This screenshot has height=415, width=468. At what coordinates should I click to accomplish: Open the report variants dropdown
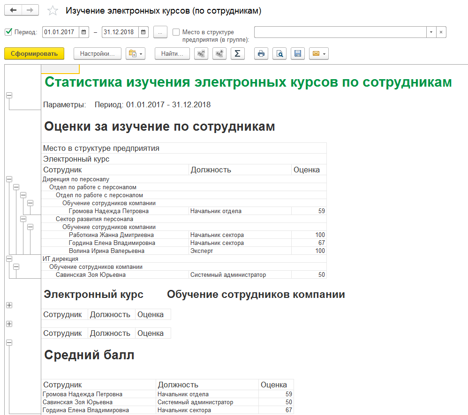coord(136,53)
